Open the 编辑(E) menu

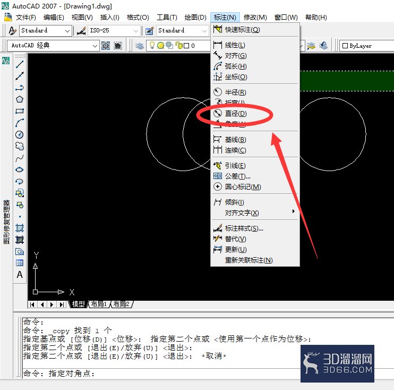click(54, 18)
